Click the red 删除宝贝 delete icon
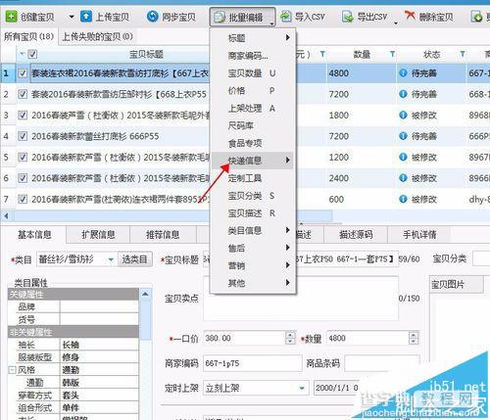 (410, 15)
